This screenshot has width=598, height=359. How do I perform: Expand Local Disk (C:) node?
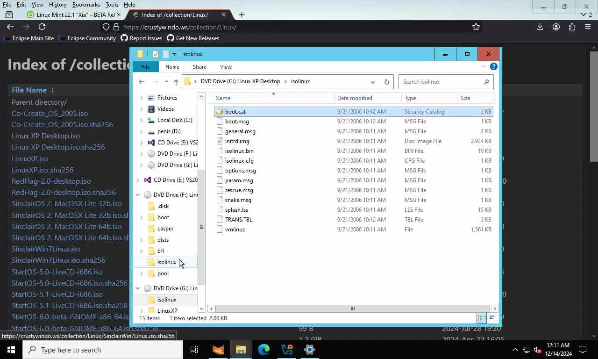[x=142, y=120]
